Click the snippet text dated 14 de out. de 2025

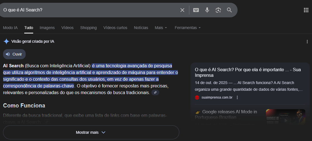coord(249,86)
